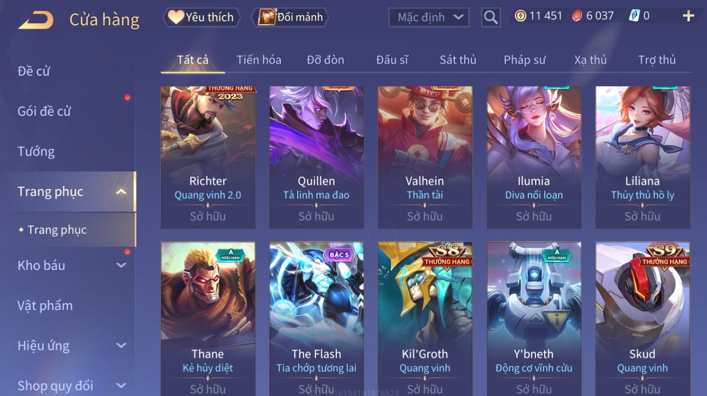Screen dimensions: 707x396
Task: Click the plus icon to add currency
Action: pyautogui.click(x=688, y=16)
